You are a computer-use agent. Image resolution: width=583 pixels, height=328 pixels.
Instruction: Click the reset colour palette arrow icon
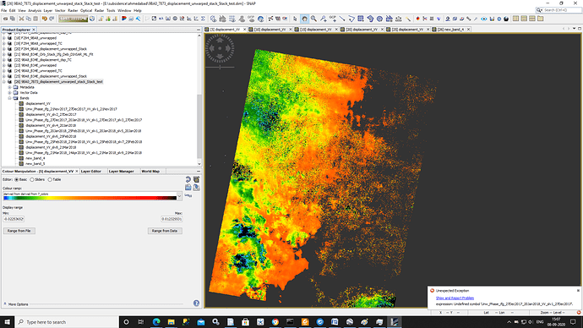tap(188, 179)
